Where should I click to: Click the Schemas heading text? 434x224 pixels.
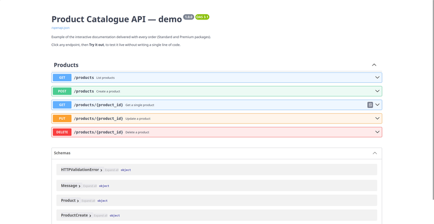point(62,153)
